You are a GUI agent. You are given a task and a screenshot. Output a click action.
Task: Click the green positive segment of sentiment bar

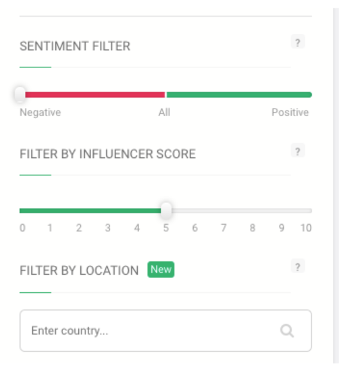click(239, 94)
